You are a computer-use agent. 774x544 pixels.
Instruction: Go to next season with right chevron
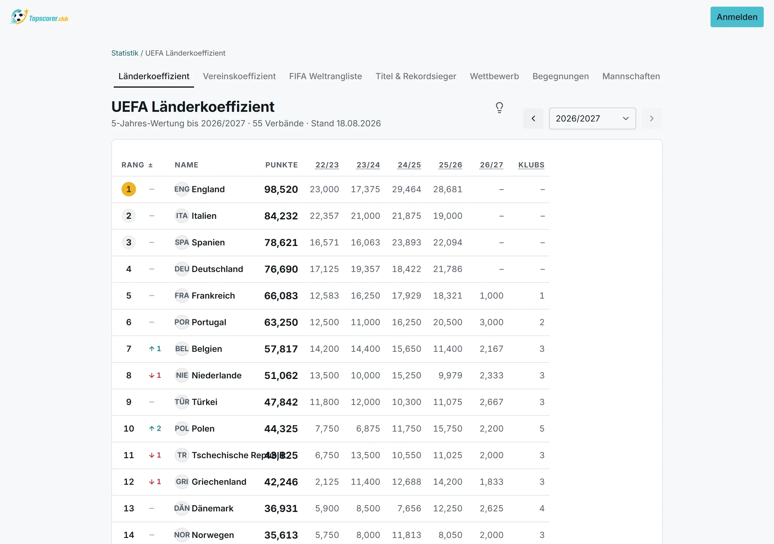click(x=651, y=118)
